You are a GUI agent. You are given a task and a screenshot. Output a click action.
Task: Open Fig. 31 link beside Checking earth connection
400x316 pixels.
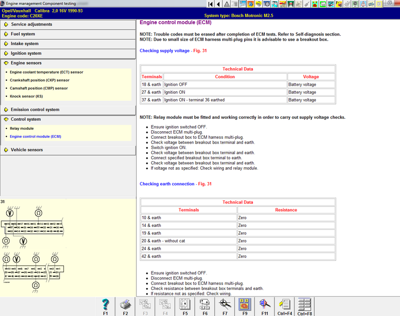205,184
